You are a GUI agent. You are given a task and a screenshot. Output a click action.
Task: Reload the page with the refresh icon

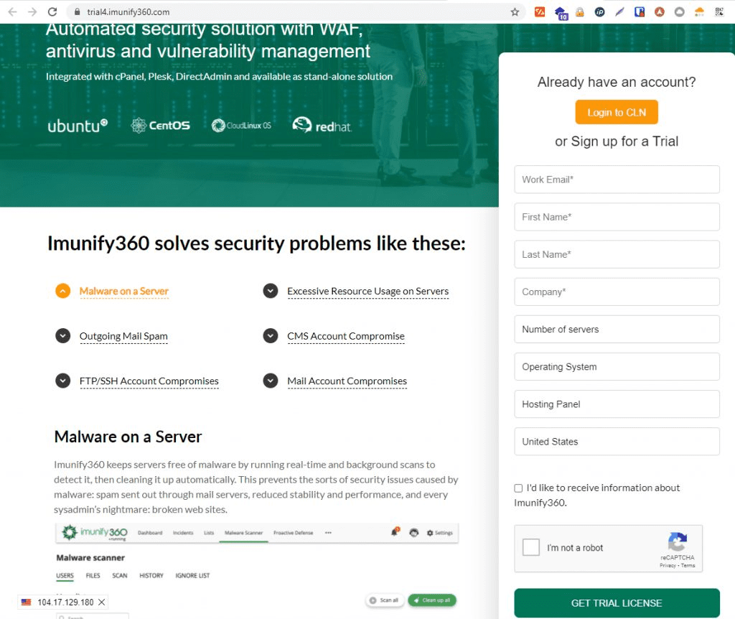click(52, 11)
